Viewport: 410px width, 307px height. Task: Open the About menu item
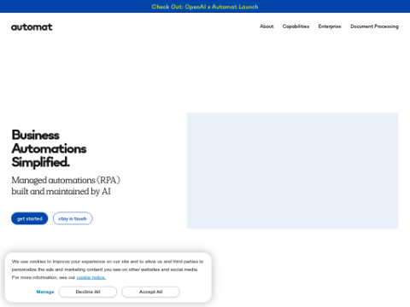[x=266, y=26]
